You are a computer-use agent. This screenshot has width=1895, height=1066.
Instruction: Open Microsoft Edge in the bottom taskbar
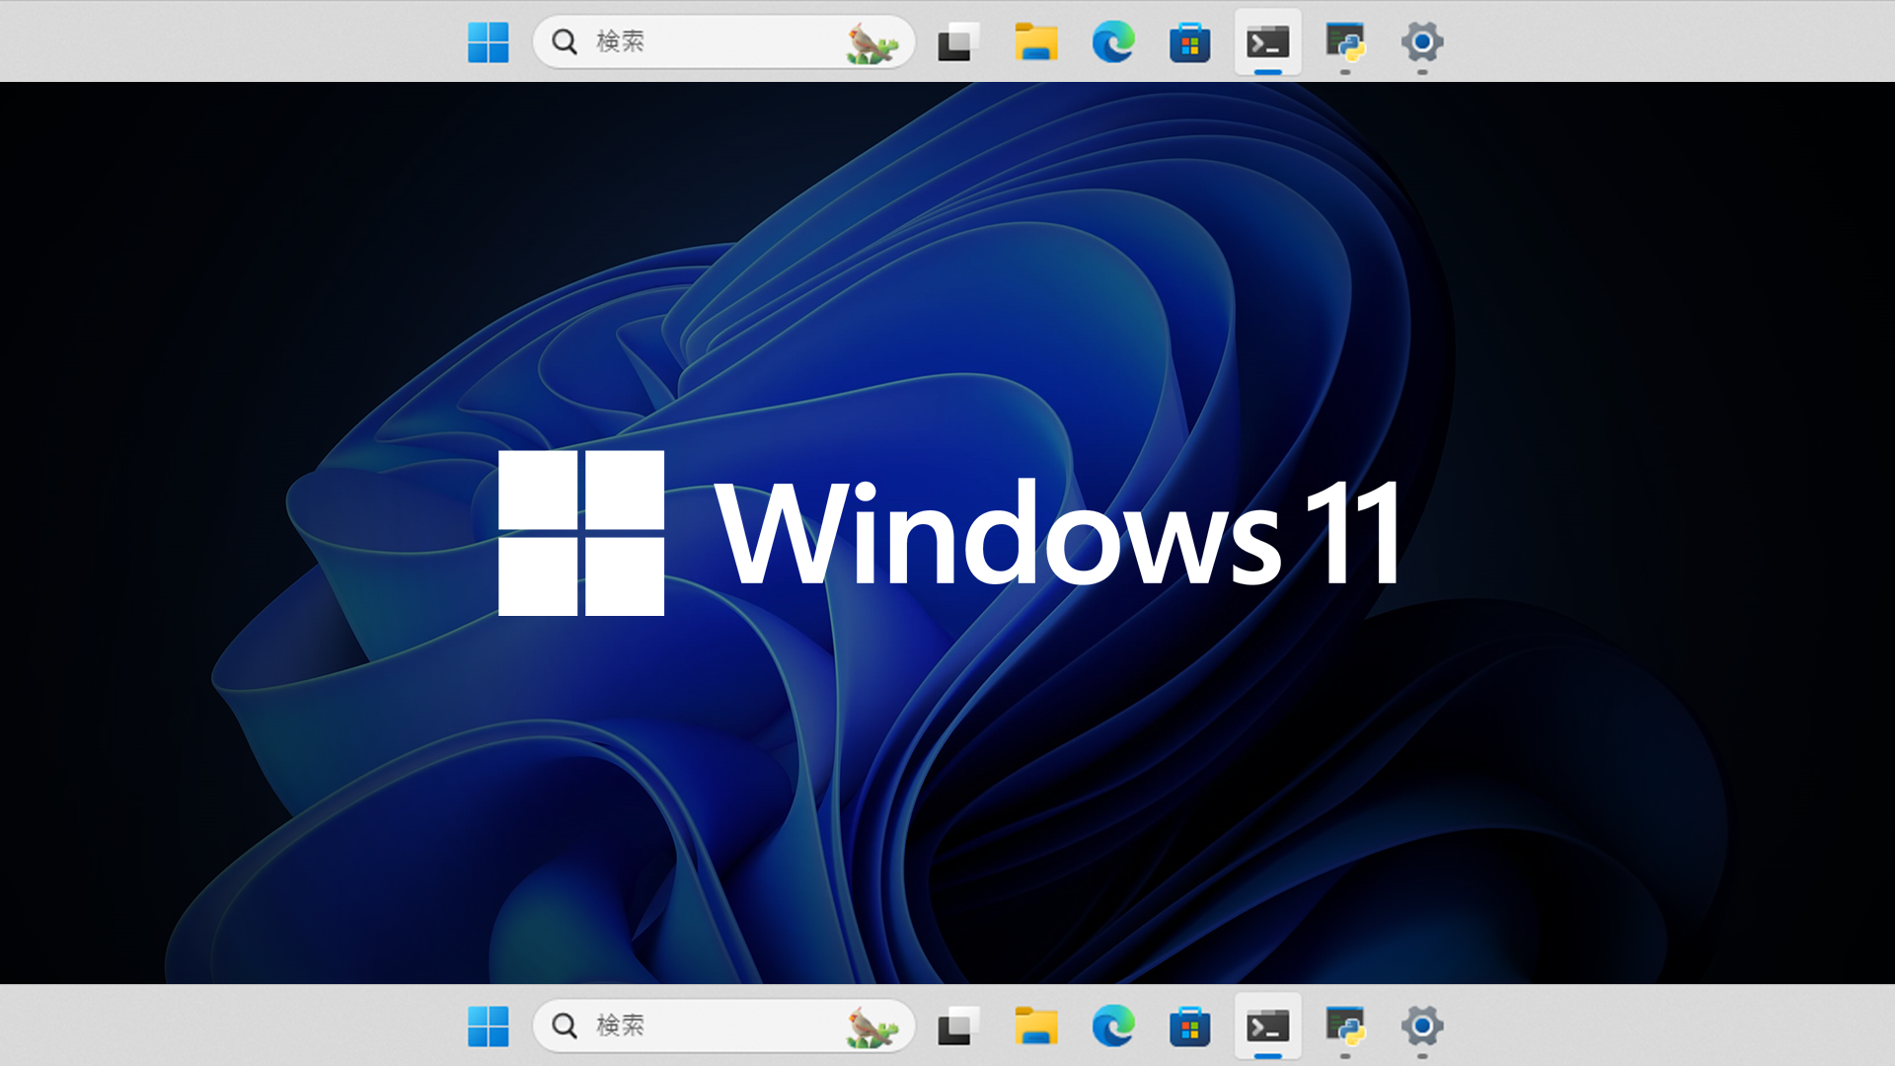[1112, 1027]
